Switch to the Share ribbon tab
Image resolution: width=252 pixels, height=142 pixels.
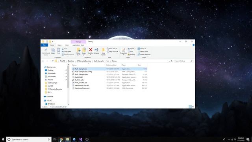59,45
